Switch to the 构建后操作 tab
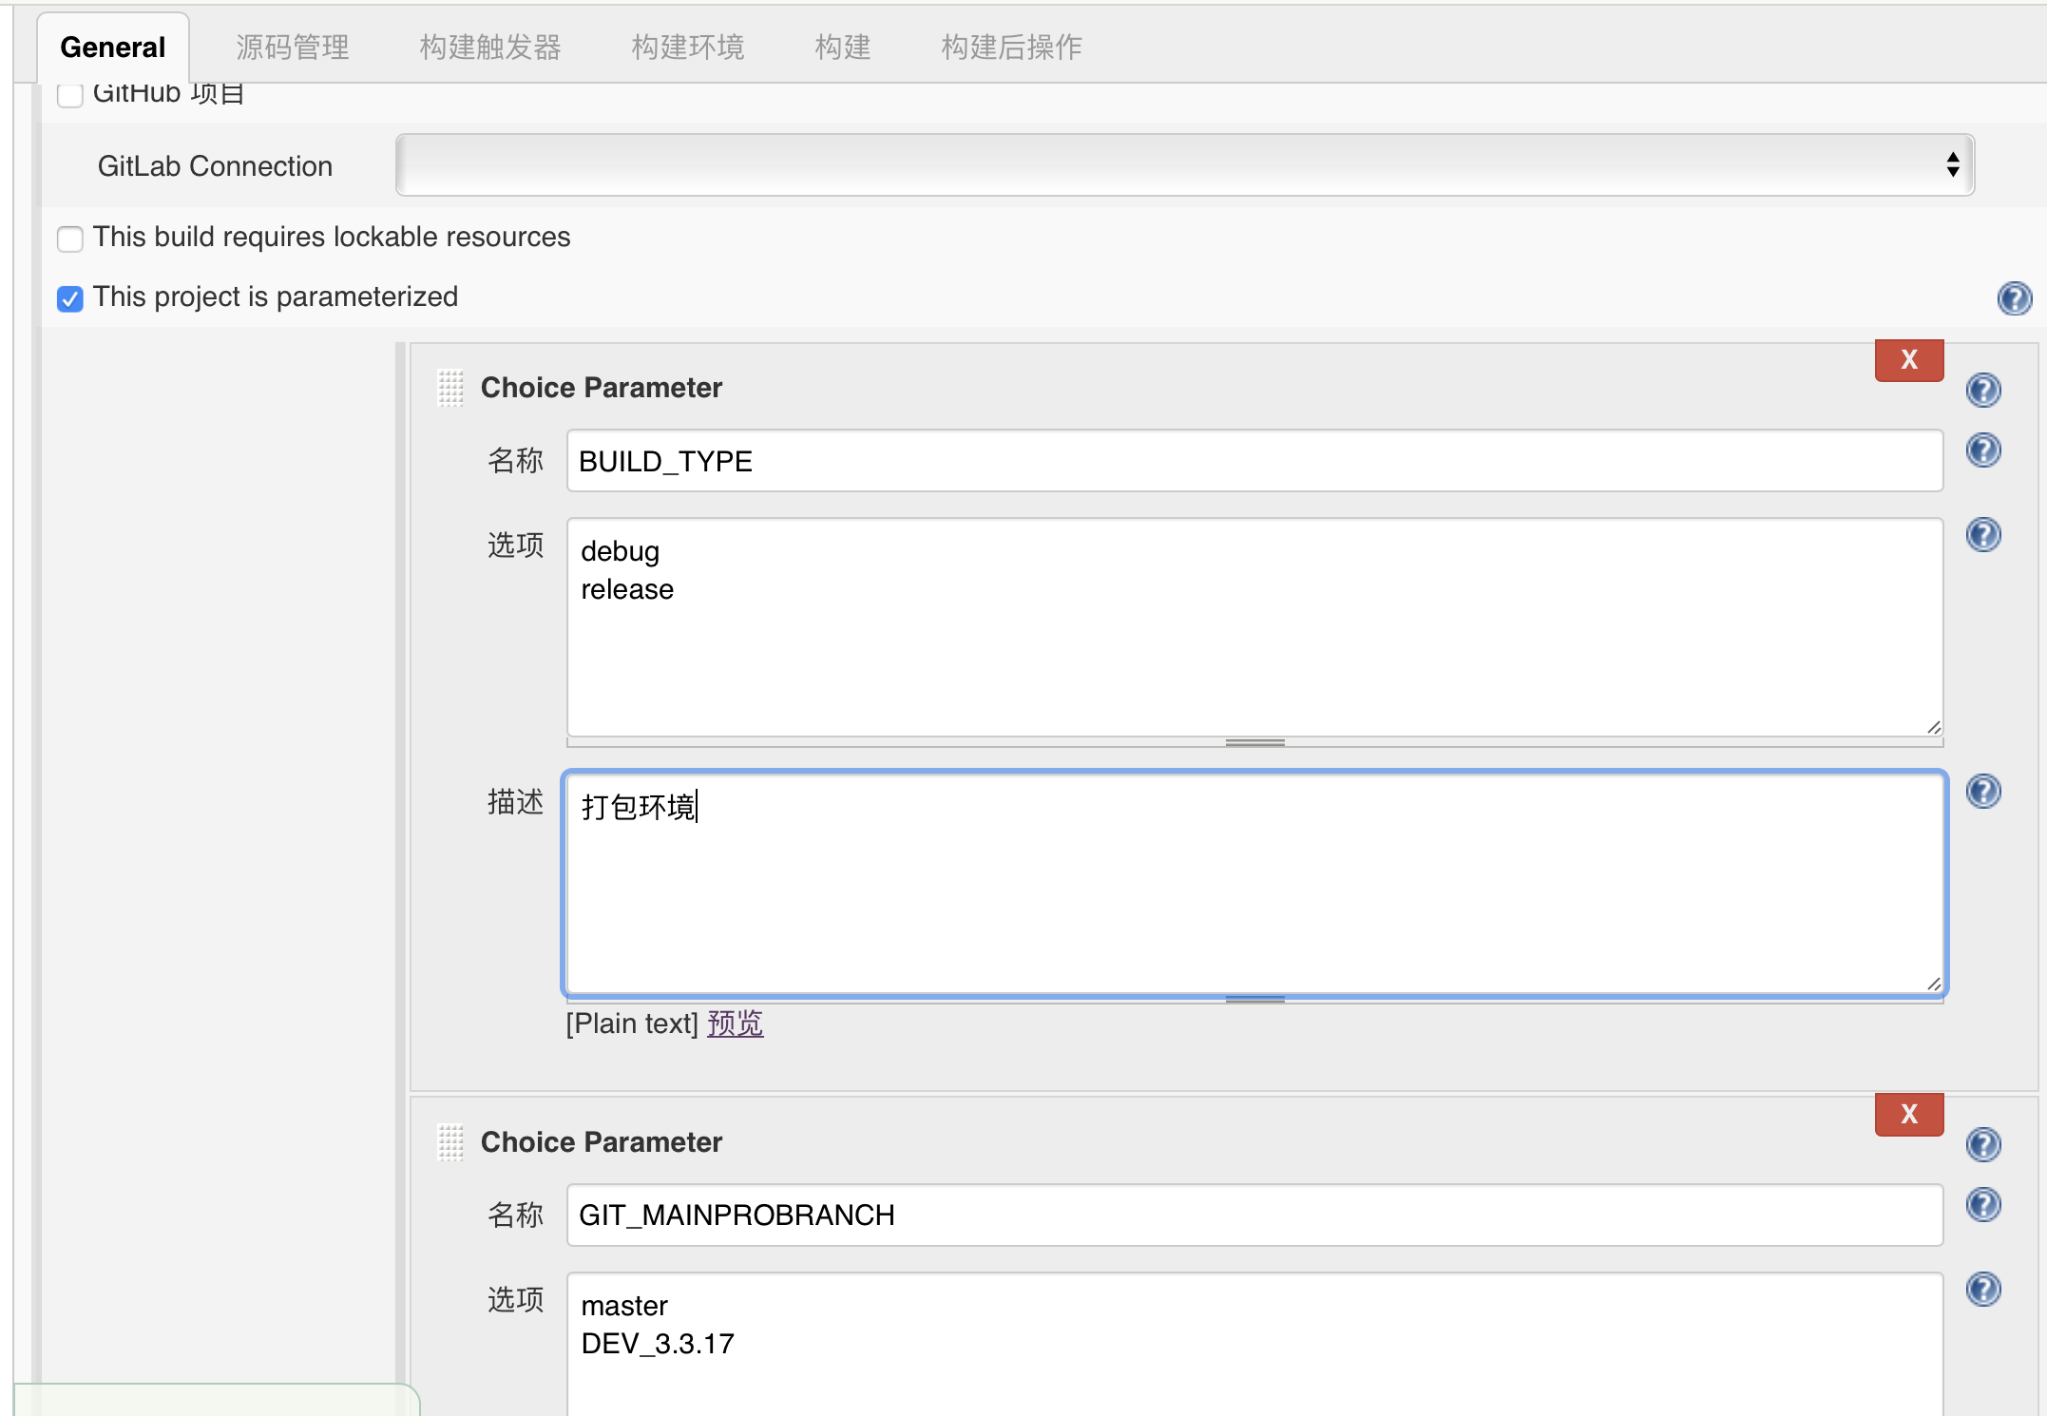This screenshot has height=1416, width=2047. pos(1011,47)
